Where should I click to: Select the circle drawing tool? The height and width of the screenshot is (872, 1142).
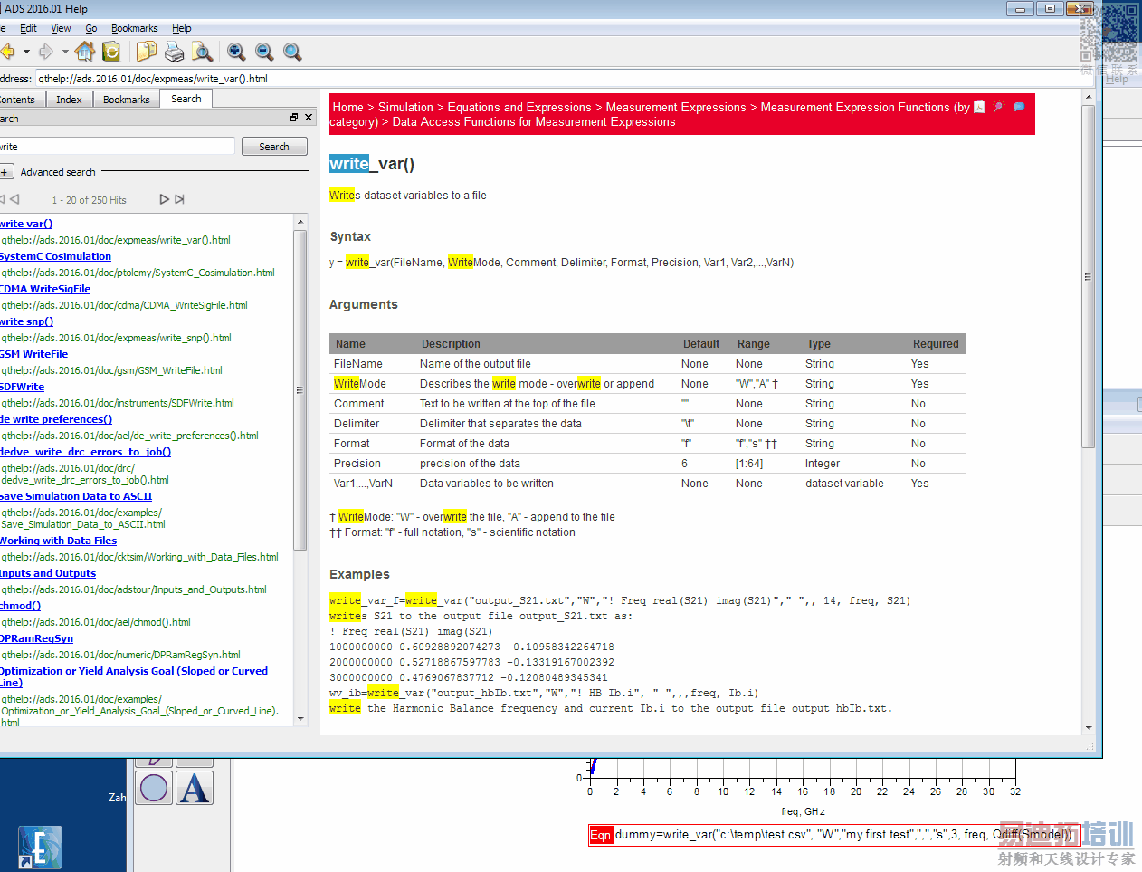(x=155, y=788)
